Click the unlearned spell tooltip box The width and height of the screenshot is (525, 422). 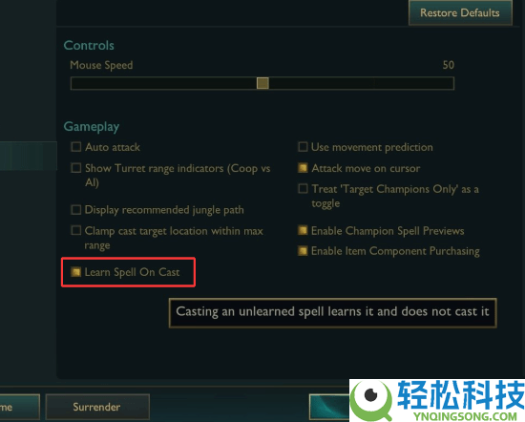pos(332,312)
